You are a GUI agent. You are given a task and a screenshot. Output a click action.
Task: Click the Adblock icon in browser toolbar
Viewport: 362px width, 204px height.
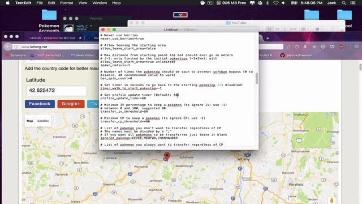click(341, 46)
